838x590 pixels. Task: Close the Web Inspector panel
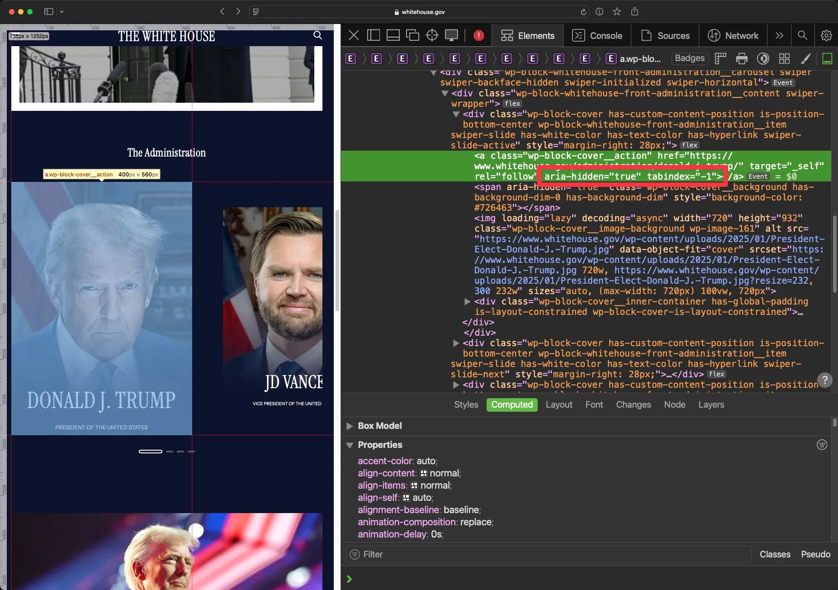[x=354, y=35]
